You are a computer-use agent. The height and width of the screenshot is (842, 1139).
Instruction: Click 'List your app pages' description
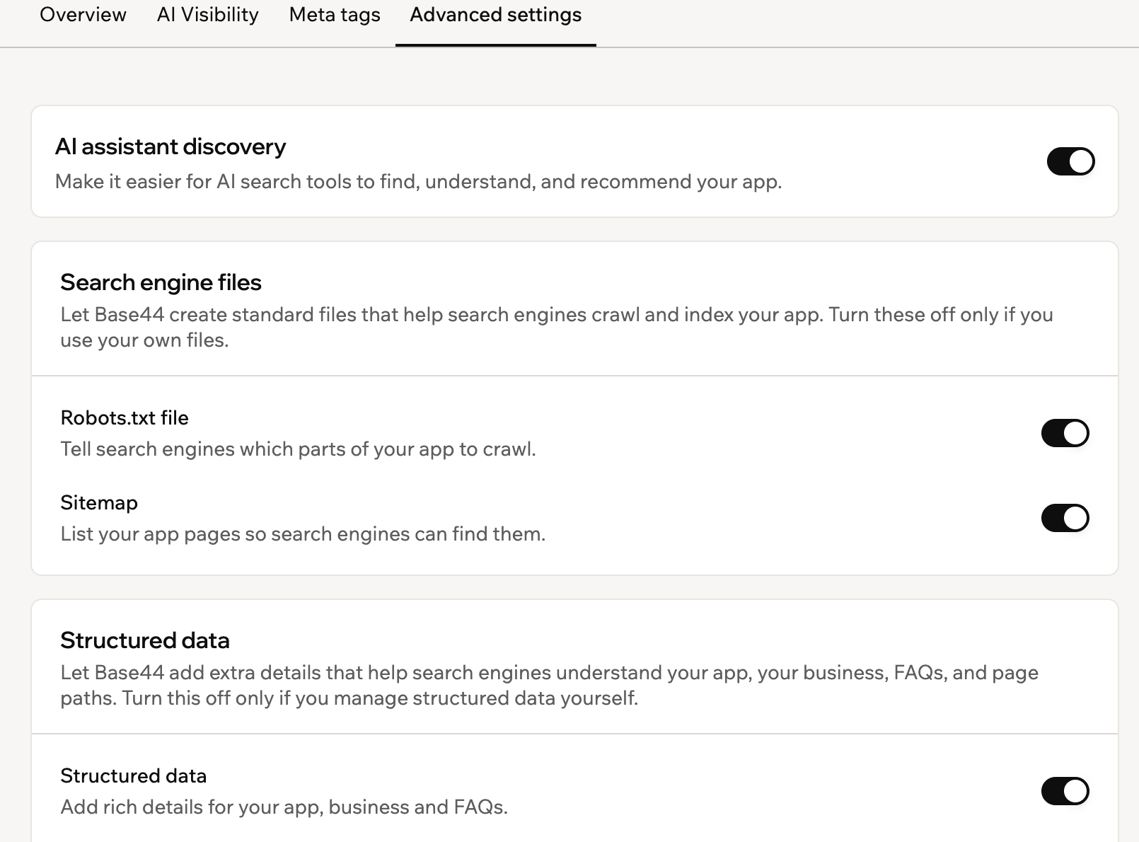pos(303,534)
